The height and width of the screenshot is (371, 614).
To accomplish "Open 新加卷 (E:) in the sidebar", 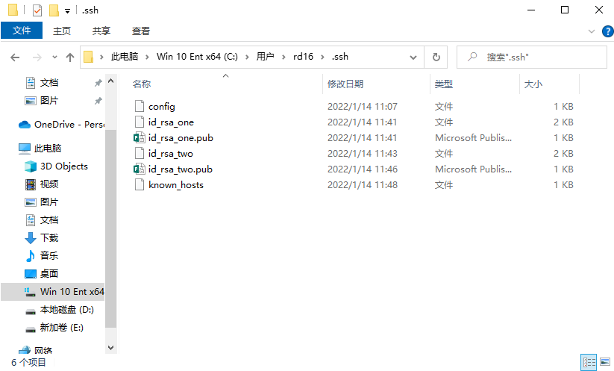I will click(62, 328).
